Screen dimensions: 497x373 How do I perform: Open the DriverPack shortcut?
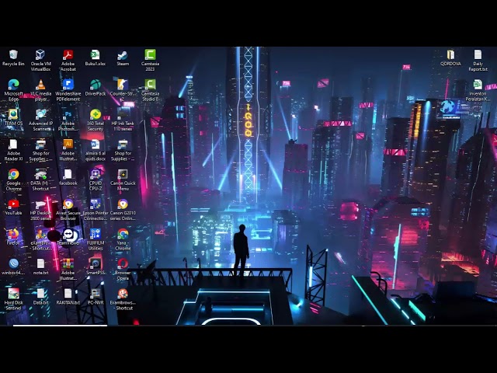click(x=95, y=88)
